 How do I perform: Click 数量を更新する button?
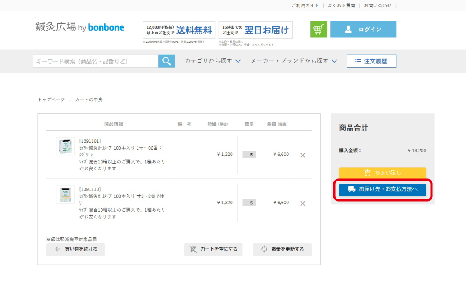(282, 249)
